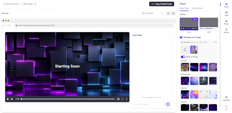
Task: Switch to the Player Options tab
Action: [x=197, y=8]
